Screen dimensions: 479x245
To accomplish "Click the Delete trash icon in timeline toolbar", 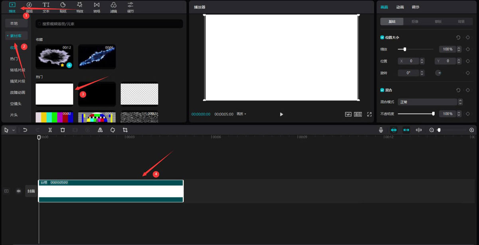I will [63, 130].
